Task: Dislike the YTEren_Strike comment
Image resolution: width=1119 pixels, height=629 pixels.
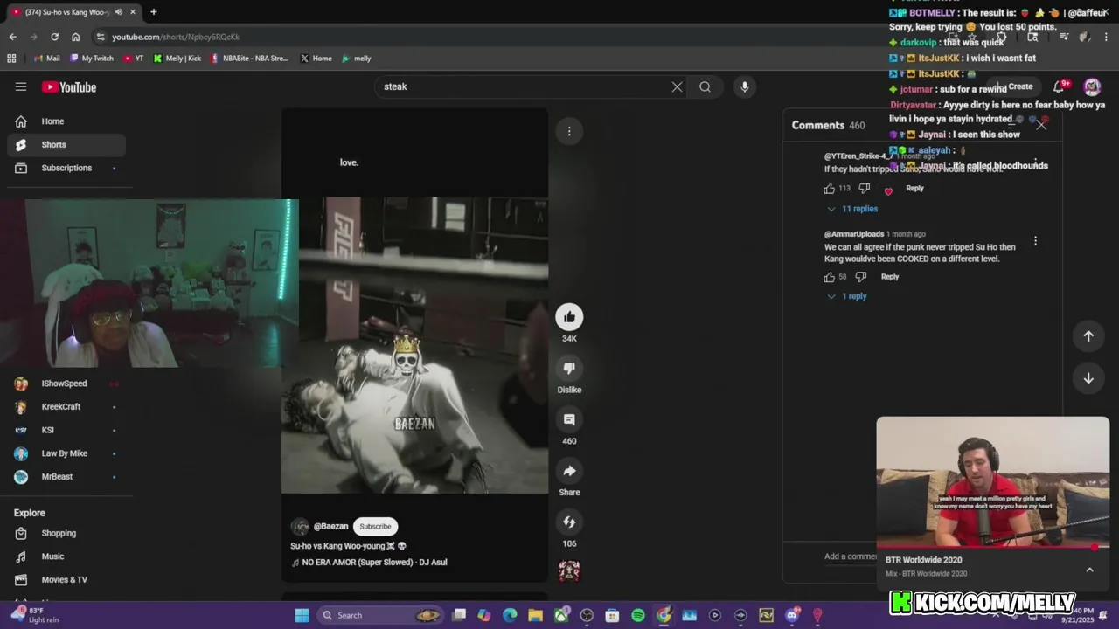Action: click(864, 188)
